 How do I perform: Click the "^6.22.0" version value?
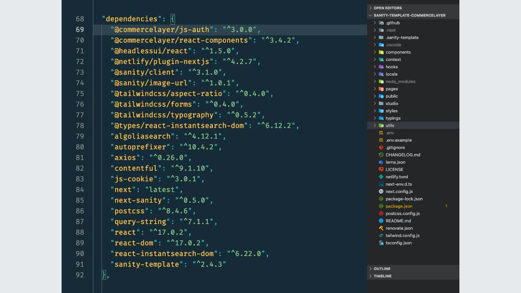(246, 254)
